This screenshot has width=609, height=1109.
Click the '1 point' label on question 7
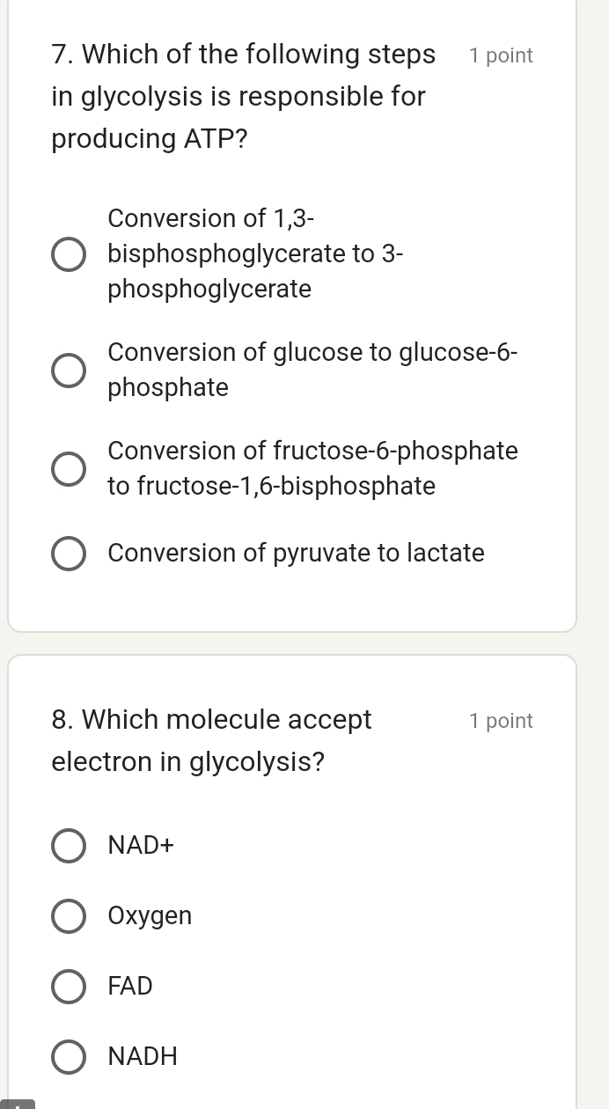[501, 55]
